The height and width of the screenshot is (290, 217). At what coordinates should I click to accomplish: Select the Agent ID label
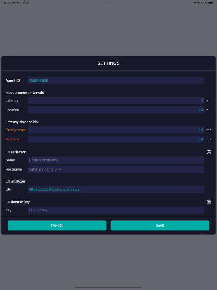(x=12, y=80)
